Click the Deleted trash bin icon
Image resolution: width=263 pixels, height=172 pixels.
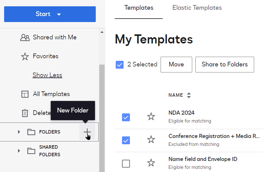tap(25, 113)
